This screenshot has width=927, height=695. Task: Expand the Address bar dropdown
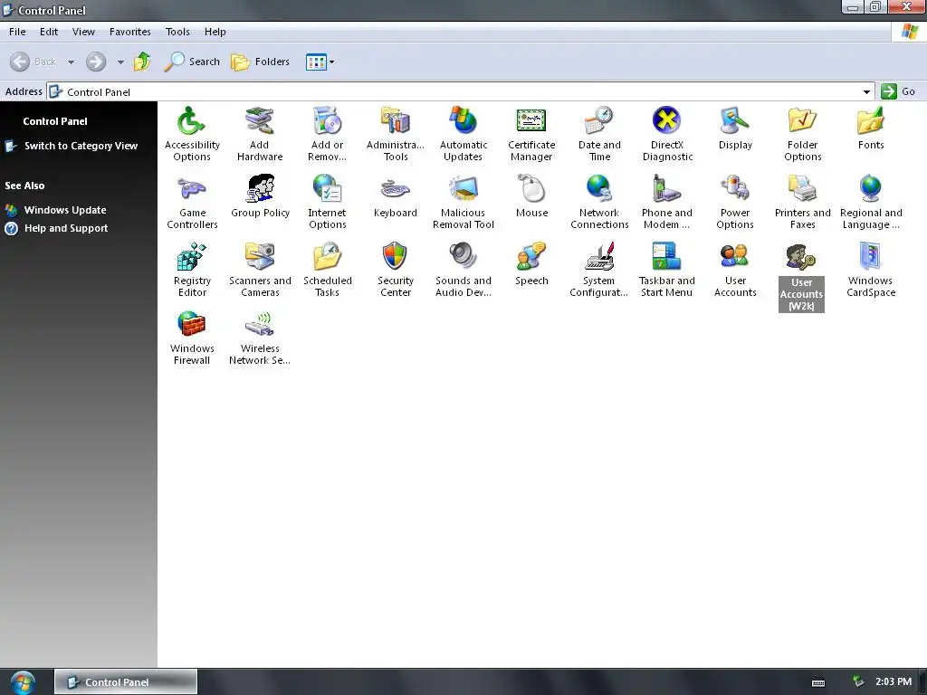pos(866,91)
